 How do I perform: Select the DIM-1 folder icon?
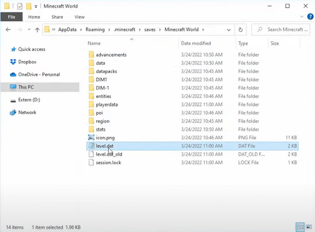(91, 88)
